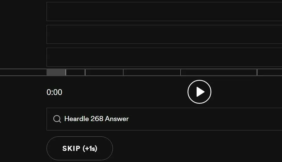Focus the Heardle 268 Answer search field
The height and width of the screenshot is (162, 282).
point(170,119)
